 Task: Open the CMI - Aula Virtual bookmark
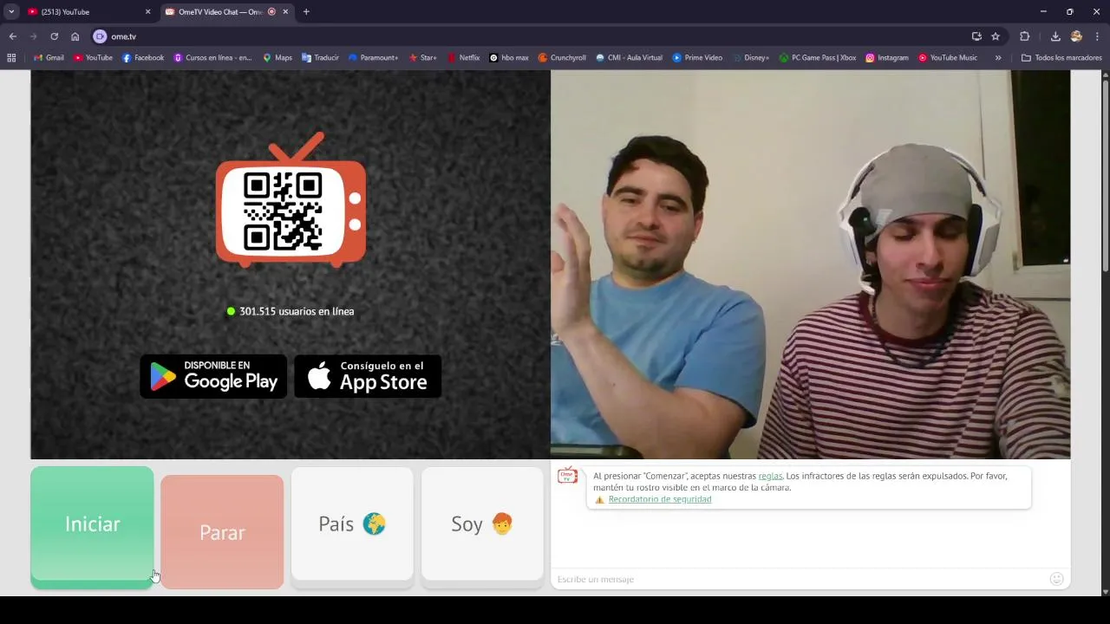tap(629, 58)
